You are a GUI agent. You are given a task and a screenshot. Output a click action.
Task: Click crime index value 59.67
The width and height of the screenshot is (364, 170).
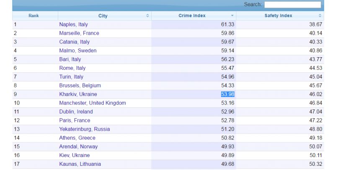click(x=228, y=42)
